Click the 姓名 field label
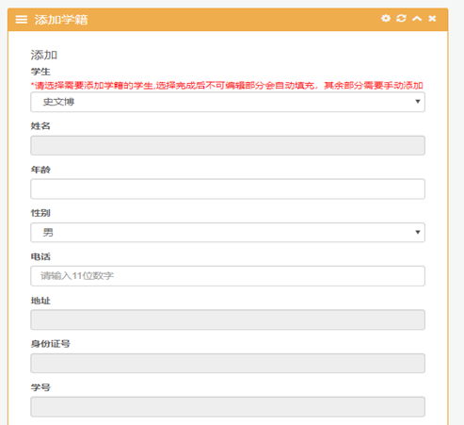This screenshot has height=425, width=464. click(40, 126)
